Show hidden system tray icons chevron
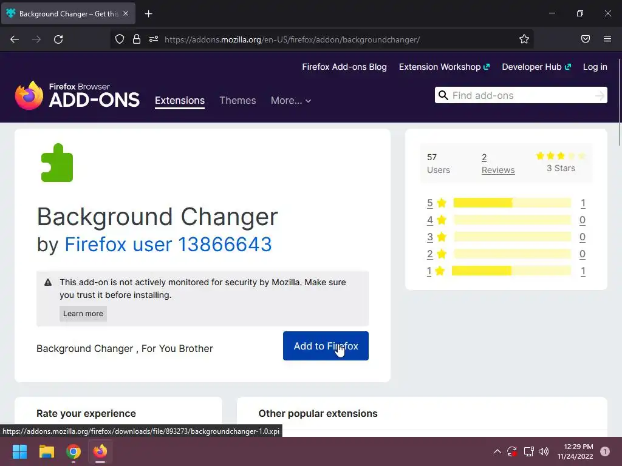 click(497, 451)
